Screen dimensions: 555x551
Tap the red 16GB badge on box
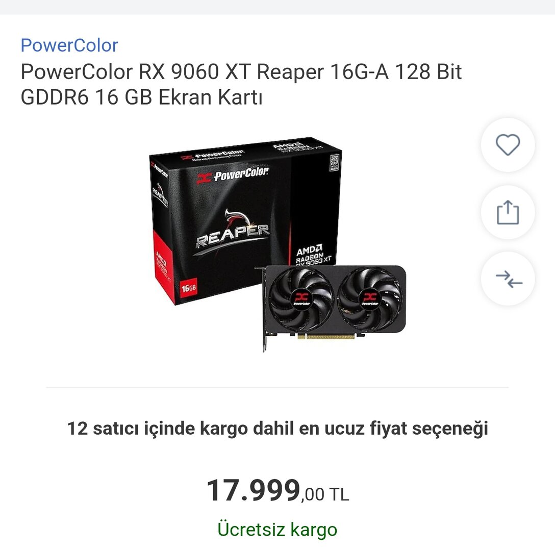pos(189,288)
